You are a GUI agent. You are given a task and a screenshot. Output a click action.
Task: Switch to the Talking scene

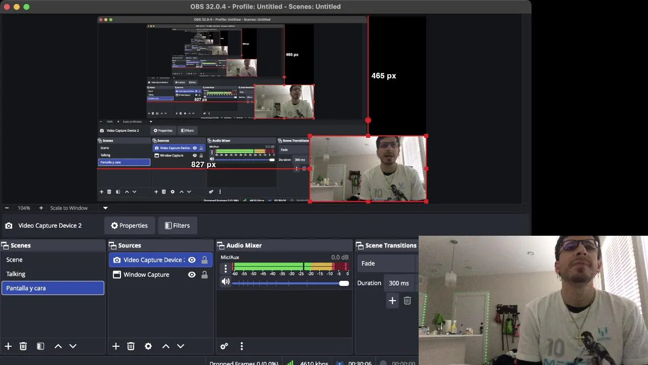pos(53,274)
